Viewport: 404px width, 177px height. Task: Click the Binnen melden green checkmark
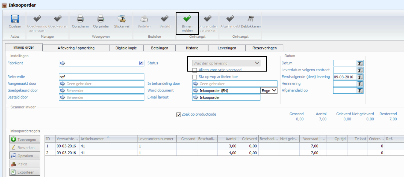click(187, 19)
